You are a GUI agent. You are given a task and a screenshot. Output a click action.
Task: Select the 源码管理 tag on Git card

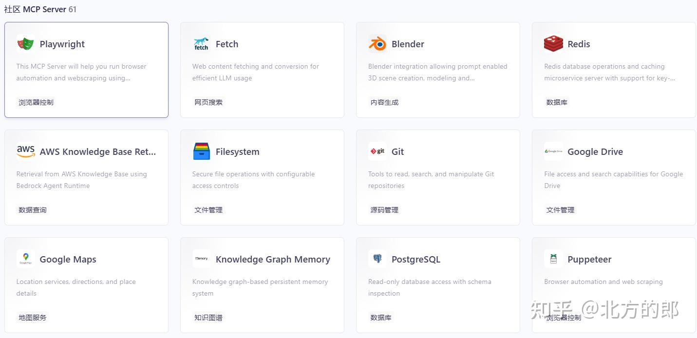[x=384, y=210]
